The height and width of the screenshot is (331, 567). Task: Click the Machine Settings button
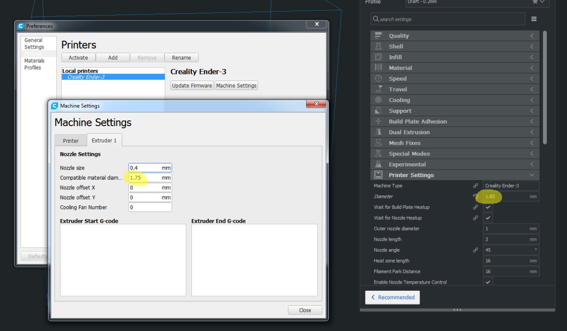click(236, 85)
